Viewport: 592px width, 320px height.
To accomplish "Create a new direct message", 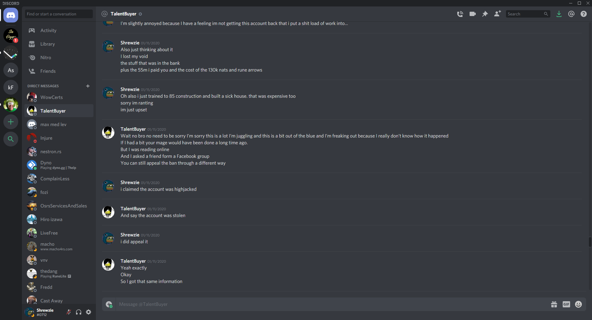I will click(88, 86).
